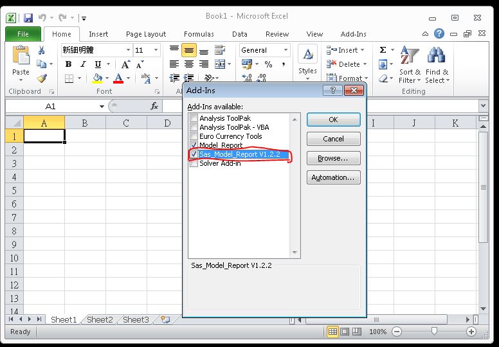Switch to the Formulas tab

[x=199, y=34]
